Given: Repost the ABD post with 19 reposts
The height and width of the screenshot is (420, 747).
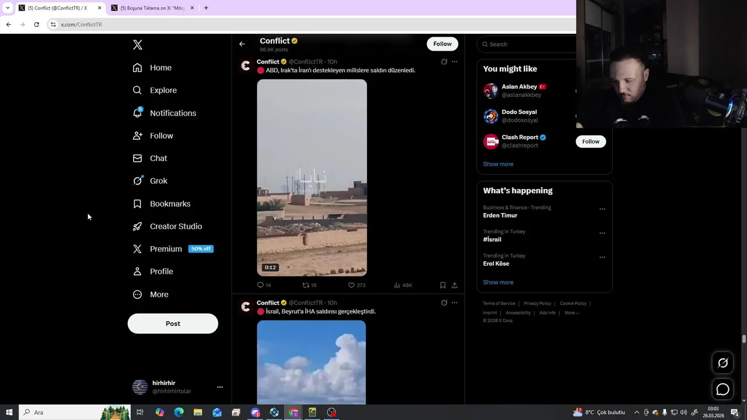Looking at the screenshot, I should pyautogui.click(x=309, y=285).
